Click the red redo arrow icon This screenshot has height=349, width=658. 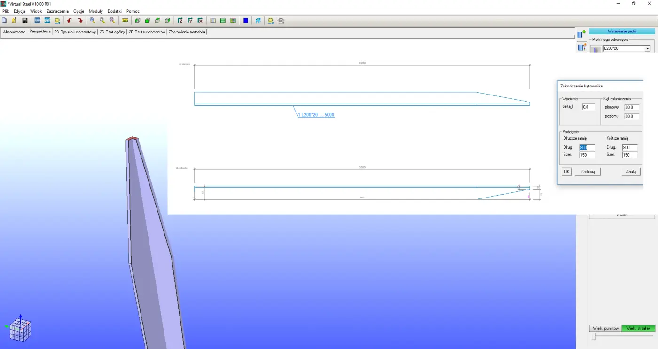(x=80, y=21)
